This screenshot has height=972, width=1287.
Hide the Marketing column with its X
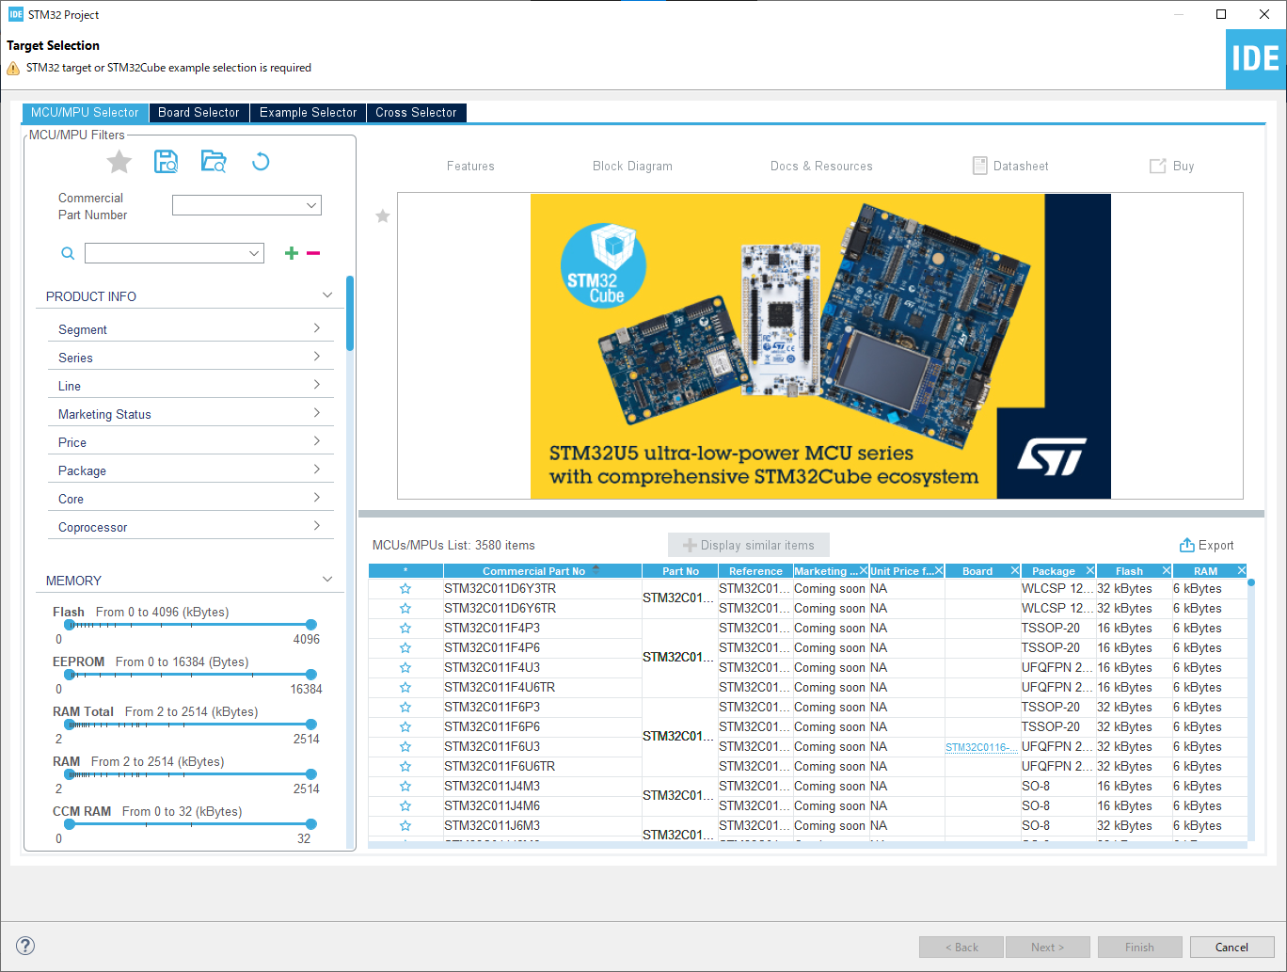click(x=863, y=571)
